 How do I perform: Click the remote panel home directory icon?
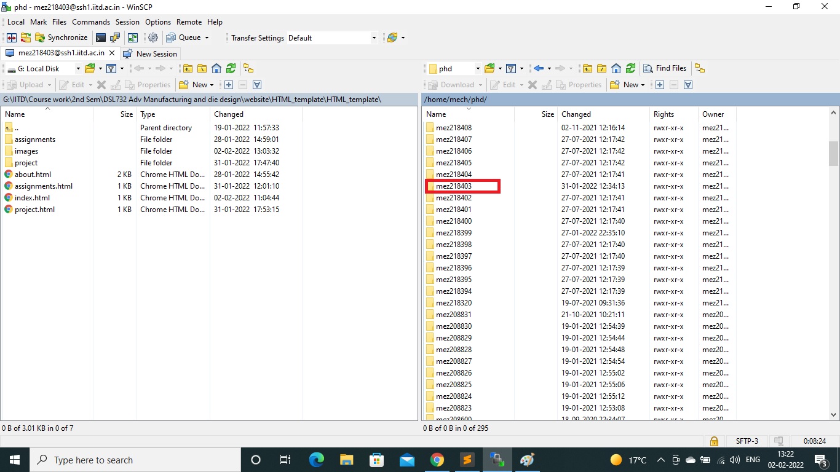616,68
